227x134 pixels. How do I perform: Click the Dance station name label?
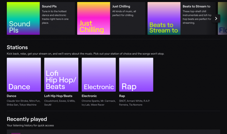pos(12,96)
